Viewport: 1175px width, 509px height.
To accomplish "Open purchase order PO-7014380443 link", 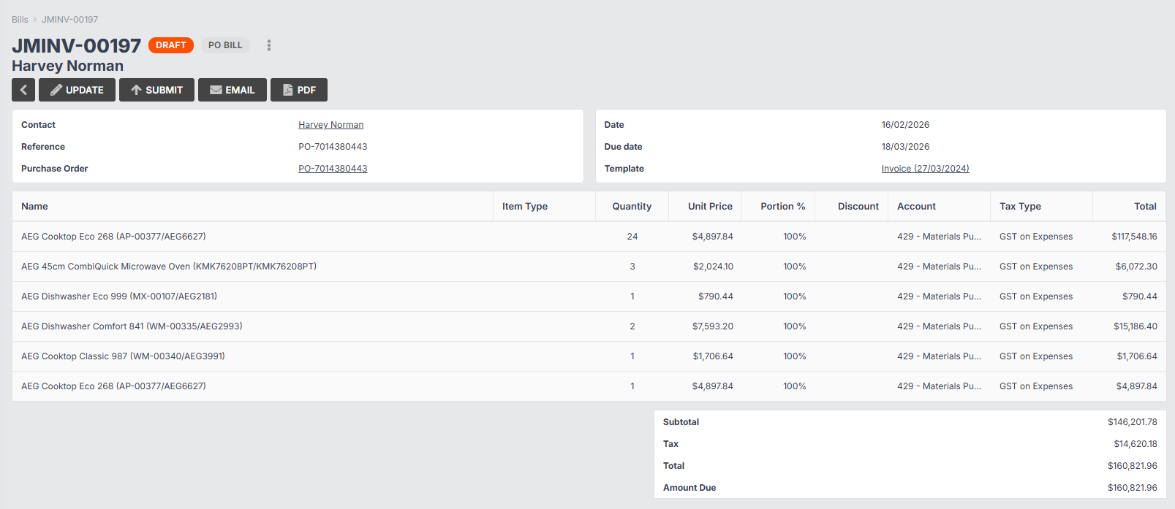I will [x=333, y=169].
